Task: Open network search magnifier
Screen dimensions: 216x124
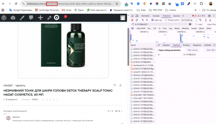Action: pyautogui.click(x=147, y=20)
